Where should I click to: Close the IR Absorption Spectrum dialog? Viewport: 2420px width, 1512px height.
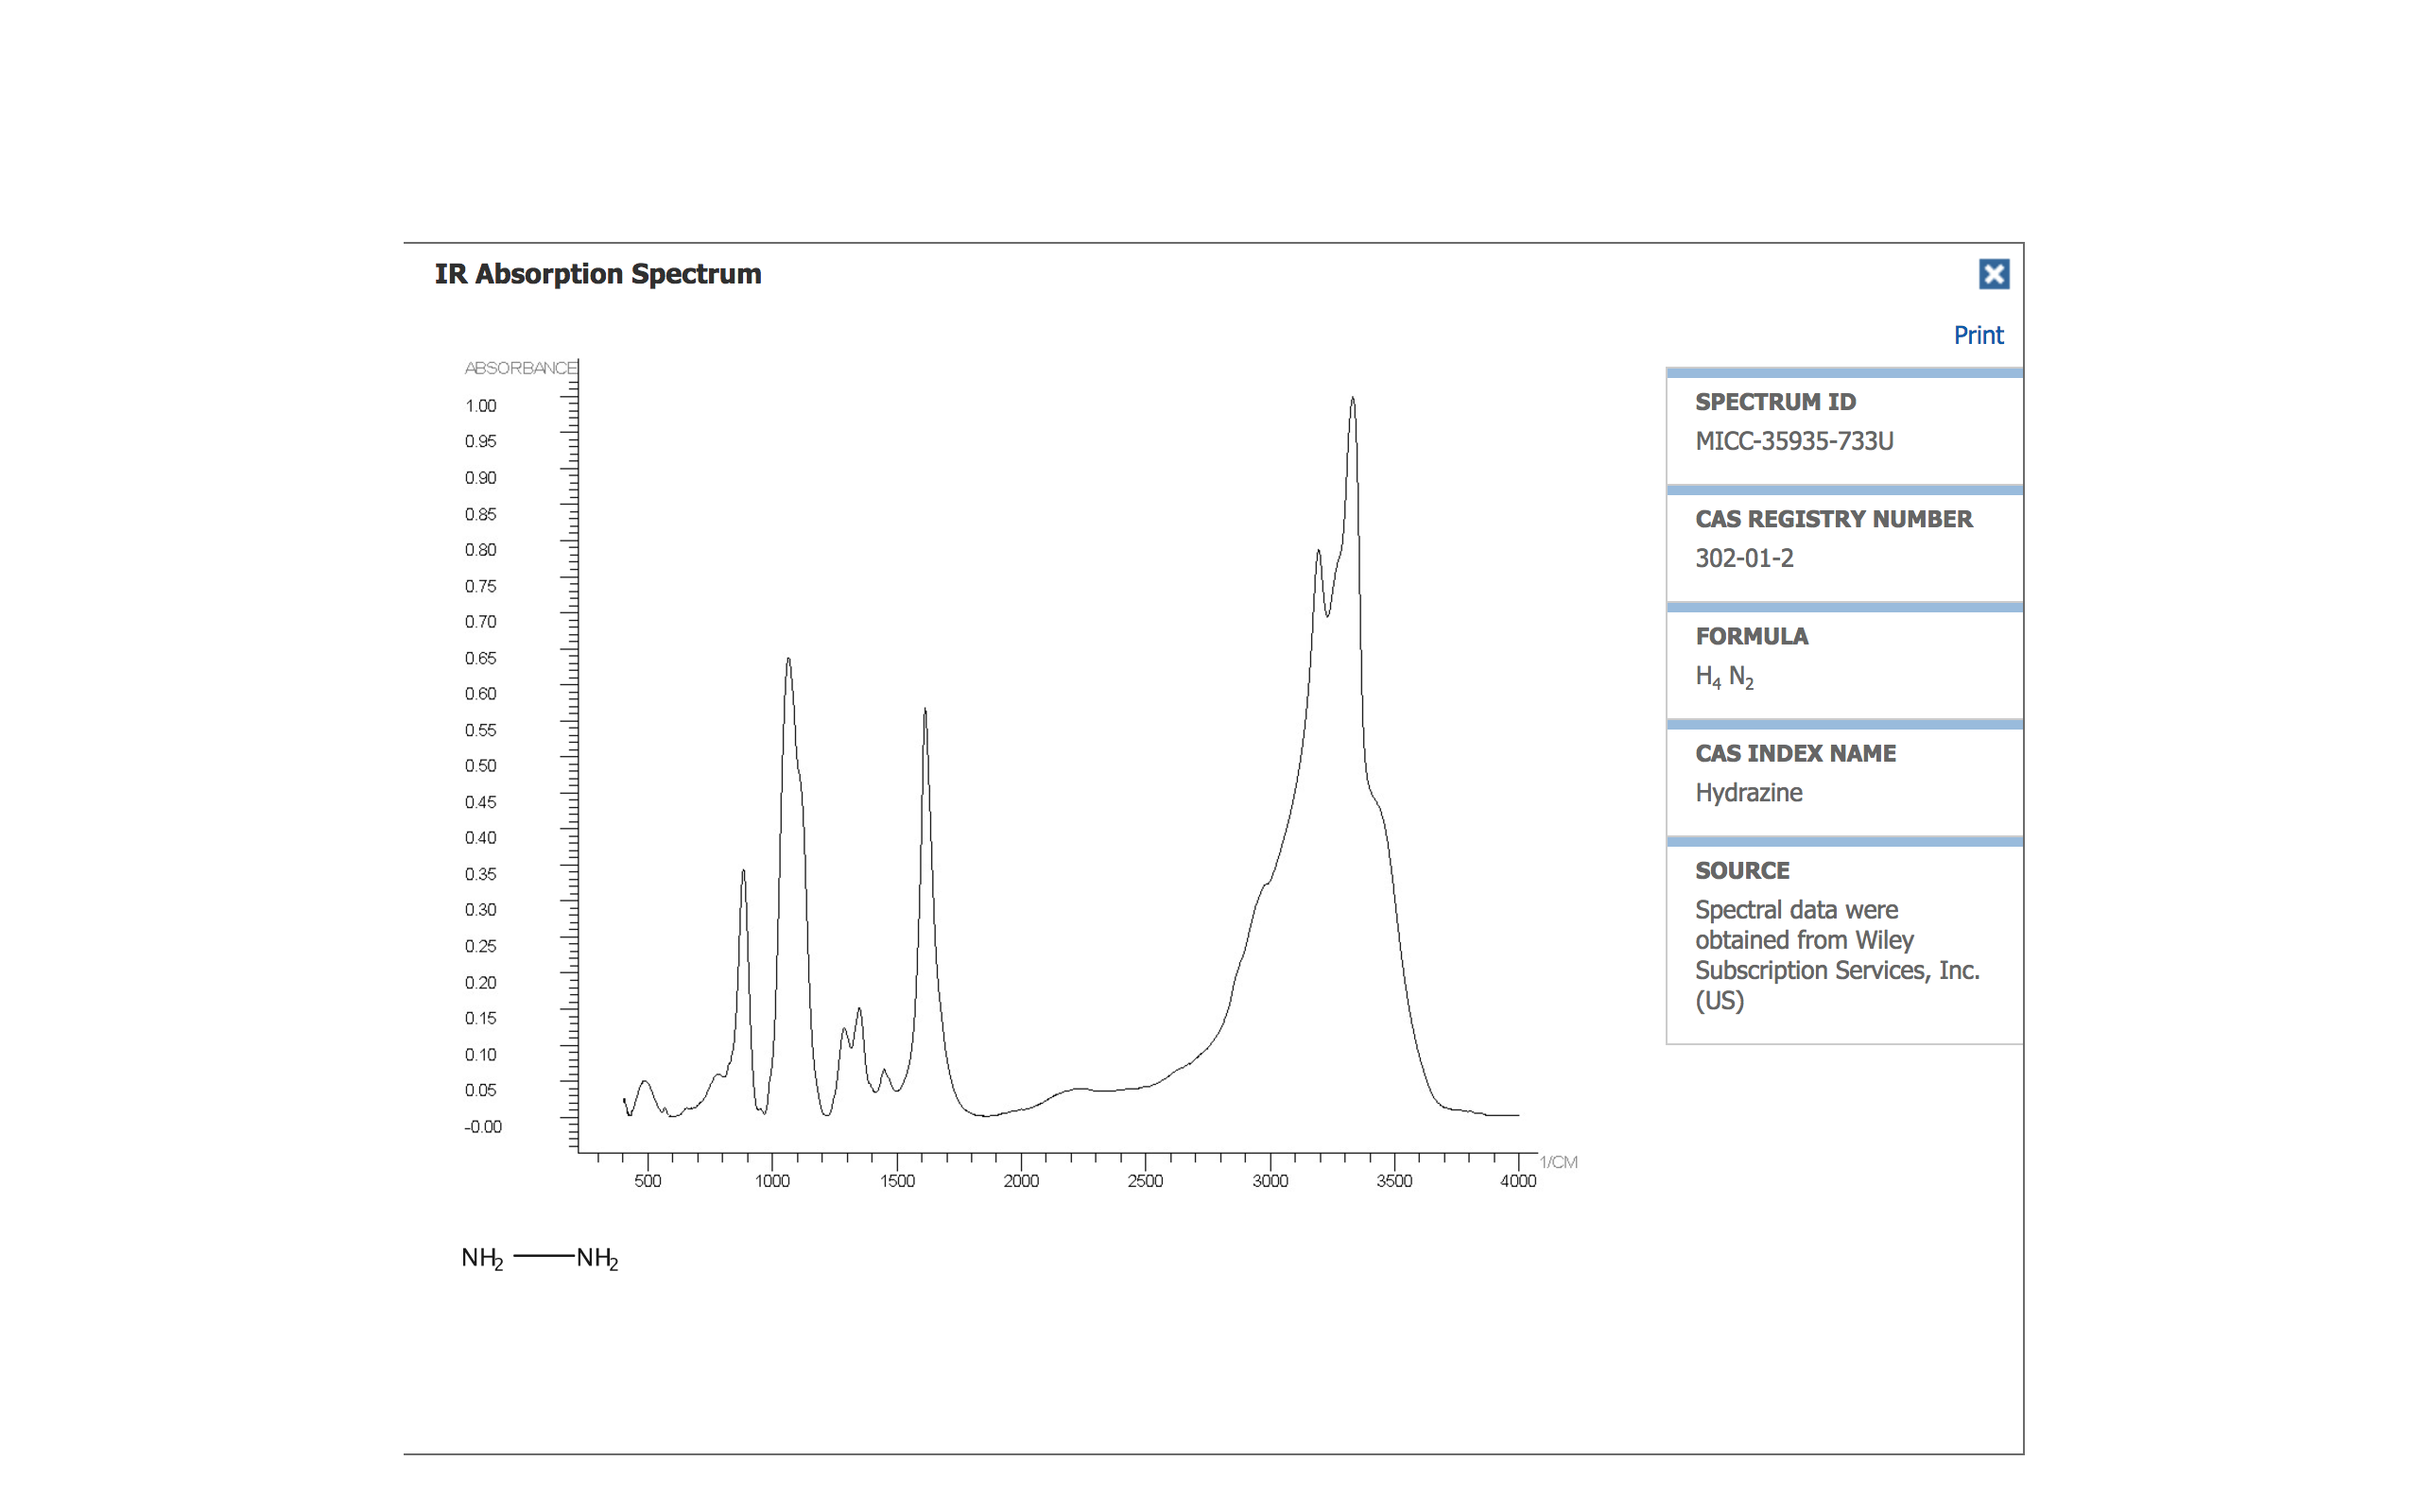click(1993, 274)
